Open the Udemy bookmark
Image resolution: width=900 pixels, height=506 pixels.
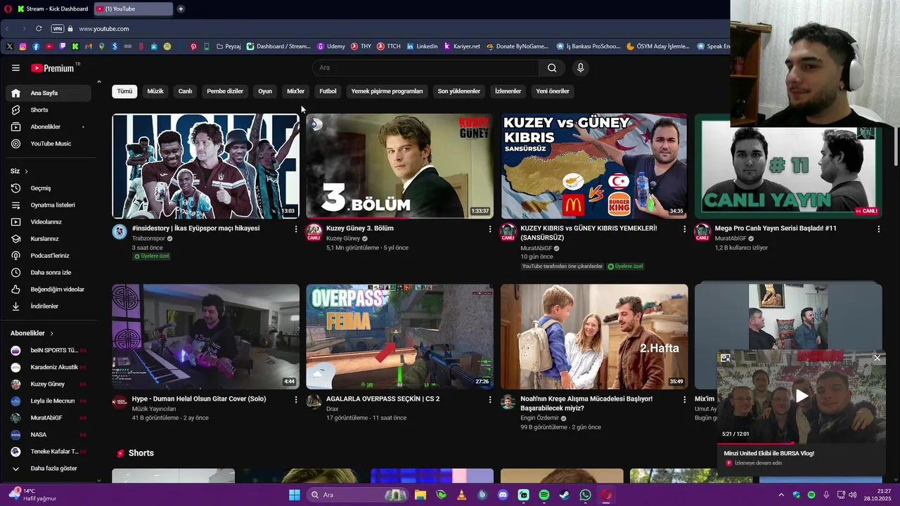(x=331, y=46)
